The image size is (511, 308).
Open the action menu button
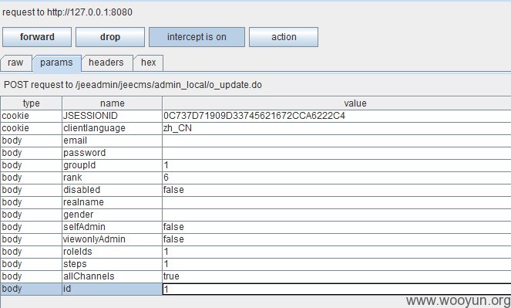284,37
